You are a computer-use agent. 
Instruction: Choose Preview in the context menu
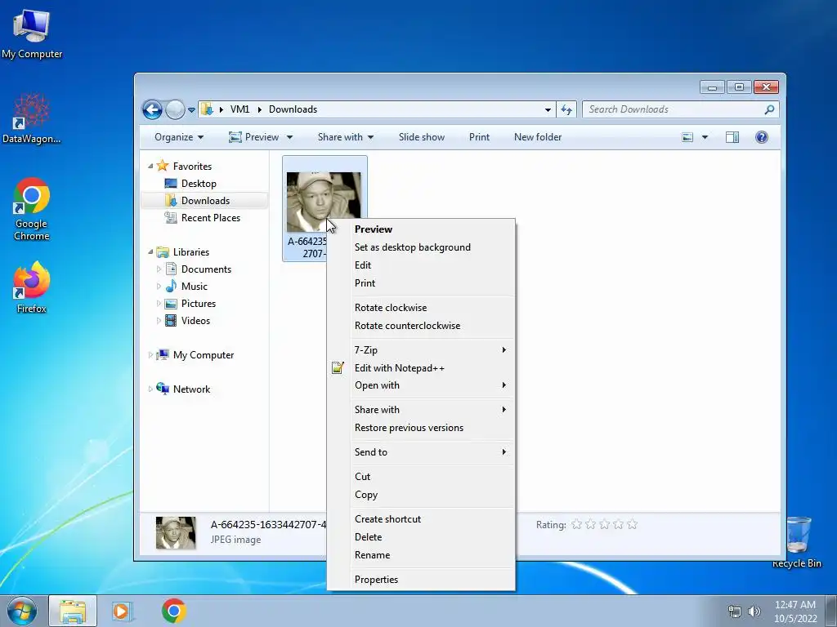pyautogui.click(x=421, y=229)
